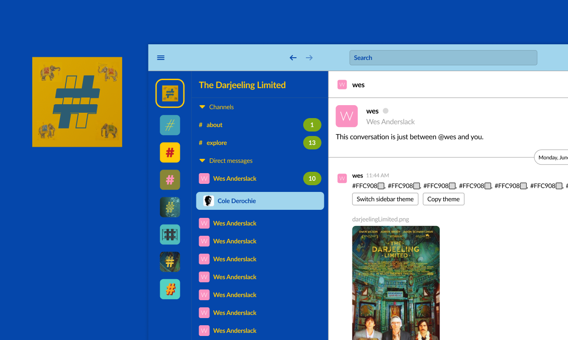
Task: Click the hash symbol before explore
Action: pos(200,143)
